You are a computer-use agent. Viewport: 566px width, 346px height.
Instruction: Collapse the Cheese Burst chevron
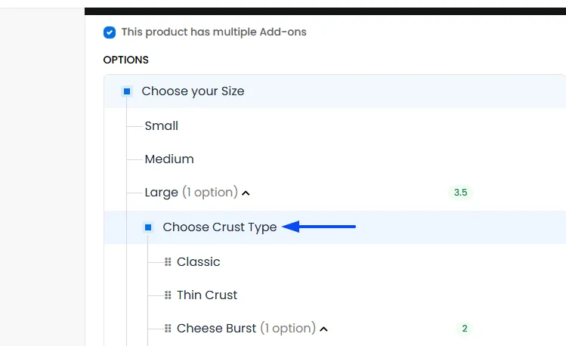(323, 329)
